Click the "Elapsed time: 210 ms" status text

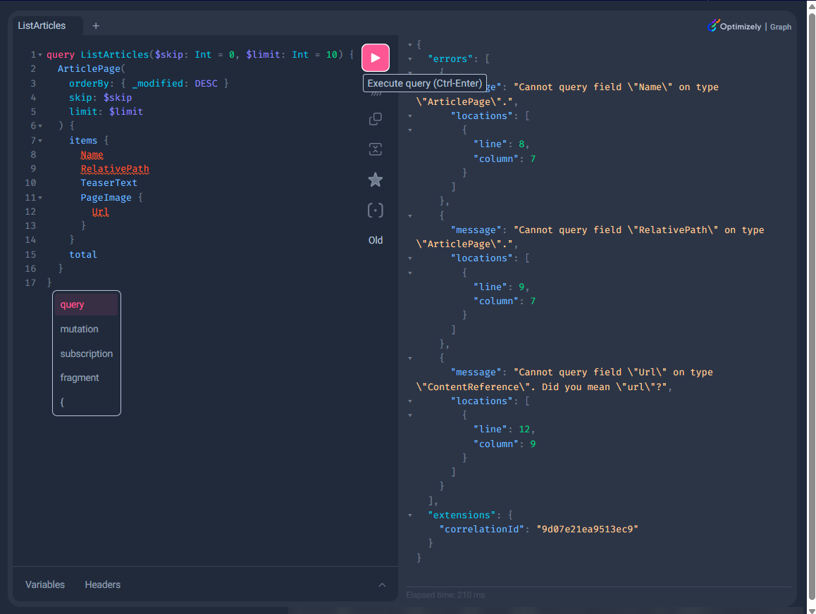coord(445,595)
